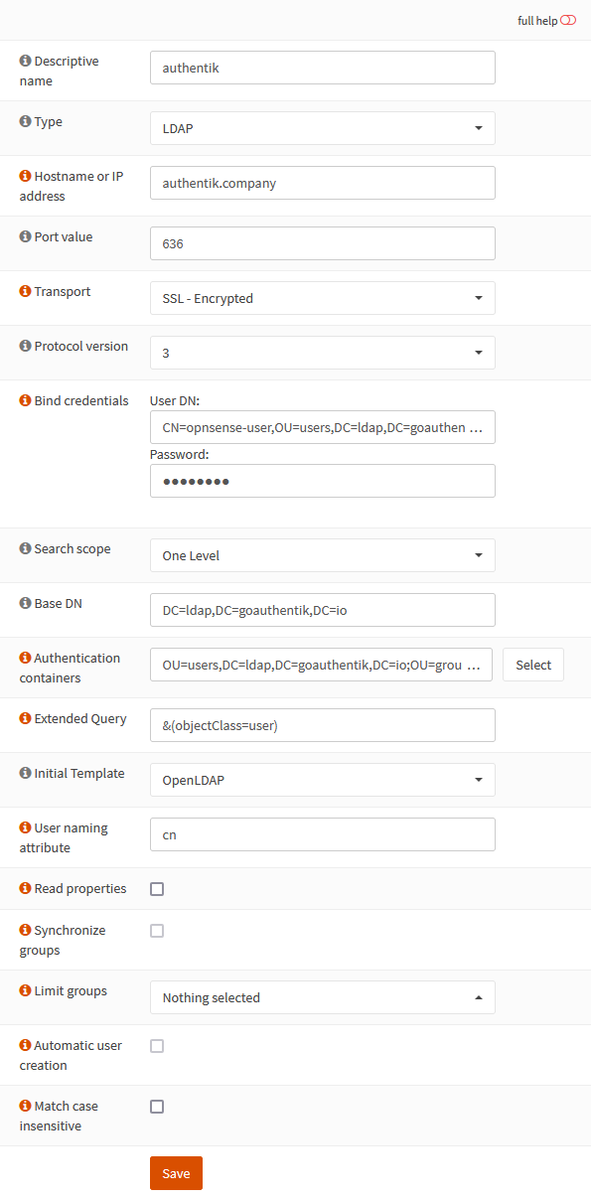Click Select button for Authentication containers
The width and height of the screenshot is (591, 1200).
coord(533,665)
